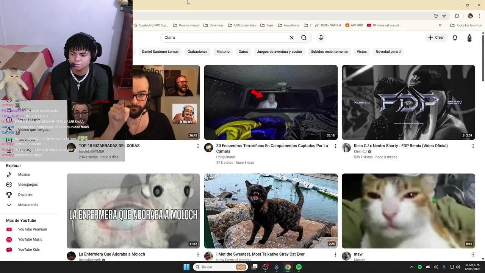The width and height of the screenshot is (485, 273).
Task: Select the Subidos recientemente chip
Action: [x=329, y=52]
